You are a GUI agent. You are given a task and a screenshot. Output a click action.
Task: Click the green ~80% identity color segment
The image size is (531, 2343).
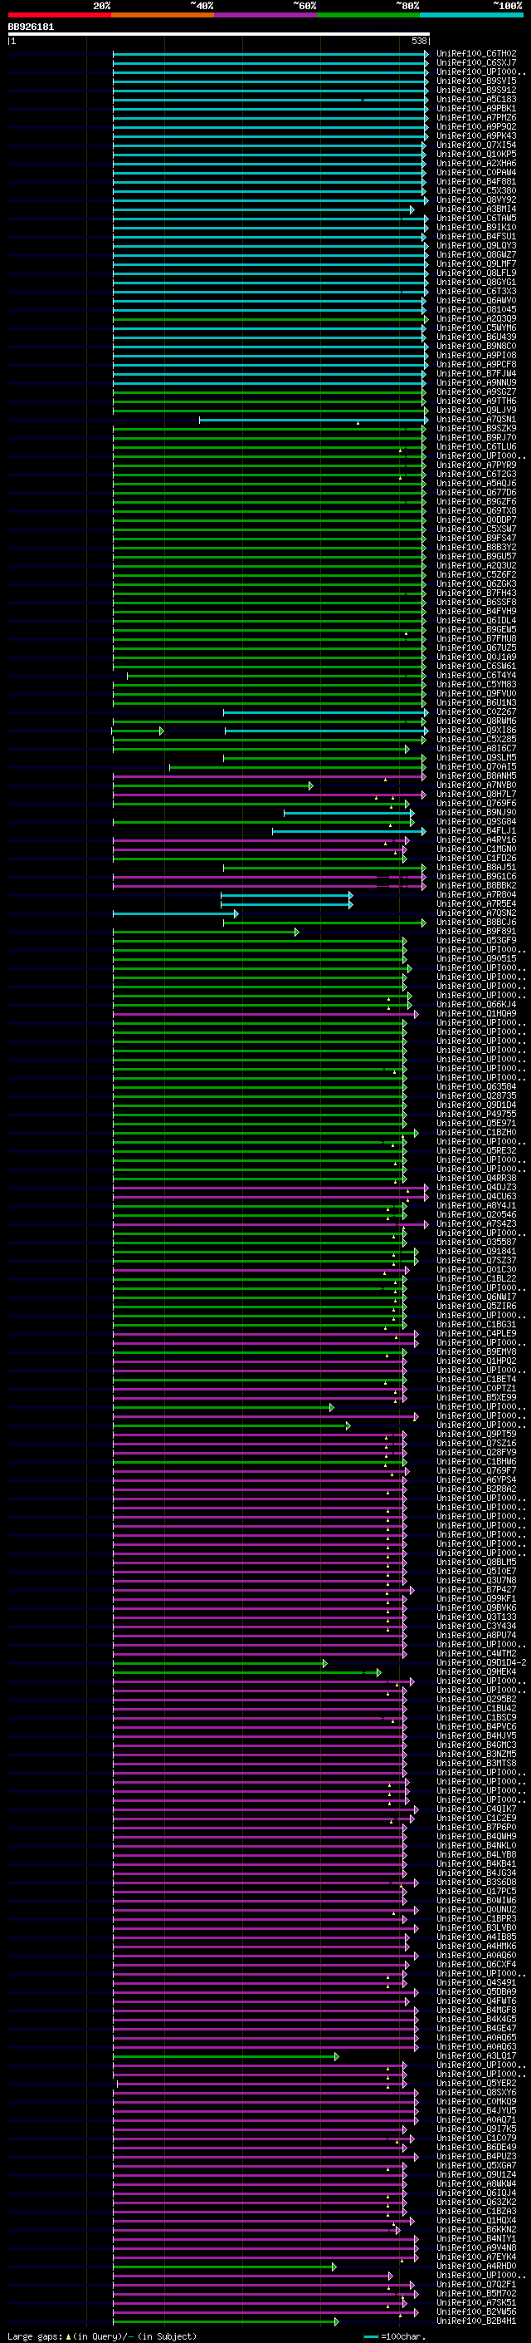click(x=368, y=16)
